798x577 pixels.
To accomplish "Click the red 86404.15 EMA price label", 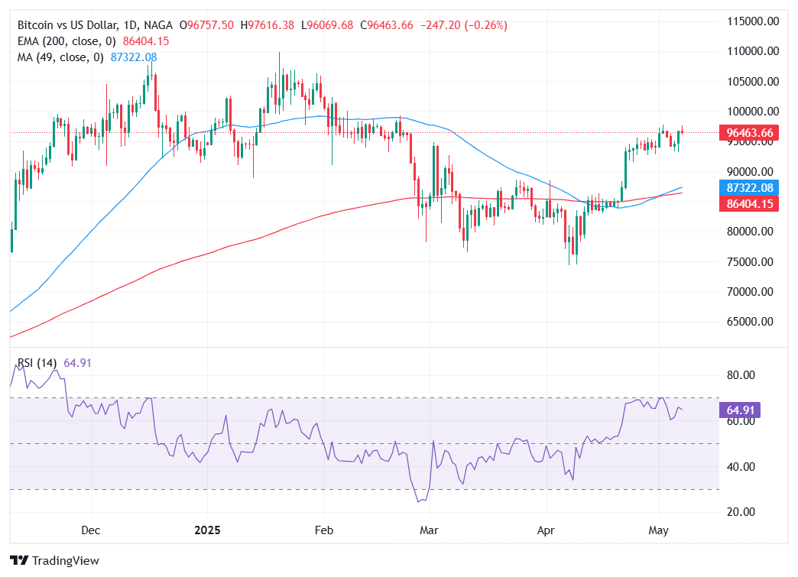I will click(748, 203).
